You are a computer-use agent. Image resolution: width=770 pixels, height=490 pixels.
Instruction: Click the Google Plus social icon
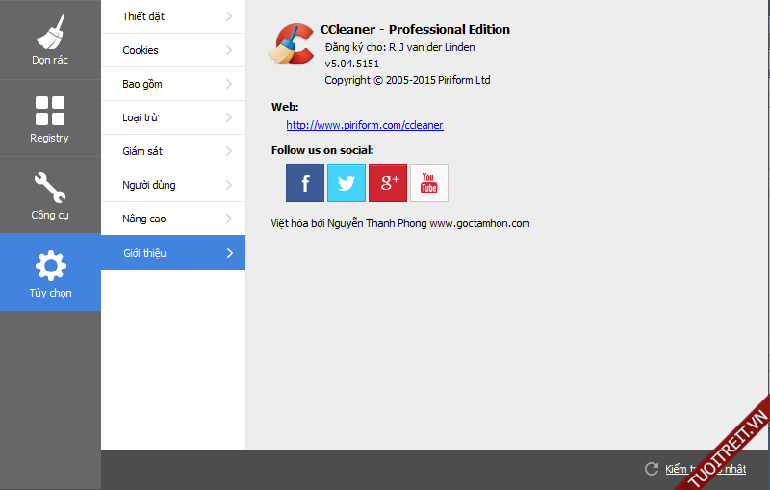pyautogui.click(x=388, y=183)
